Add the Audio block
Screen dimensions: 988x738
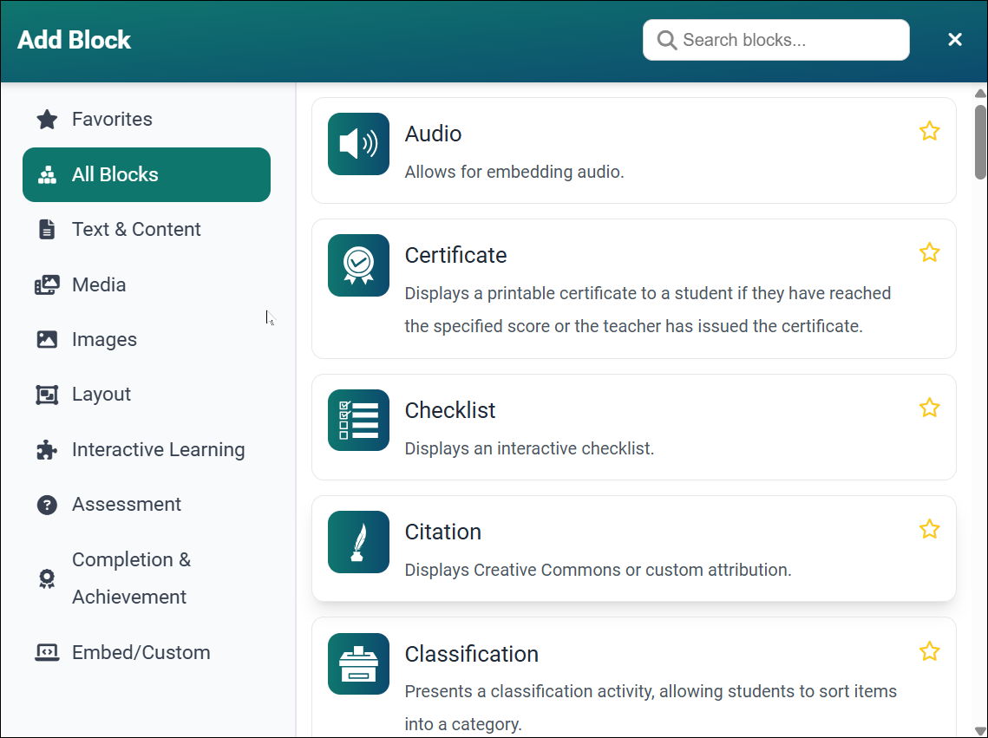pos(634,151)
